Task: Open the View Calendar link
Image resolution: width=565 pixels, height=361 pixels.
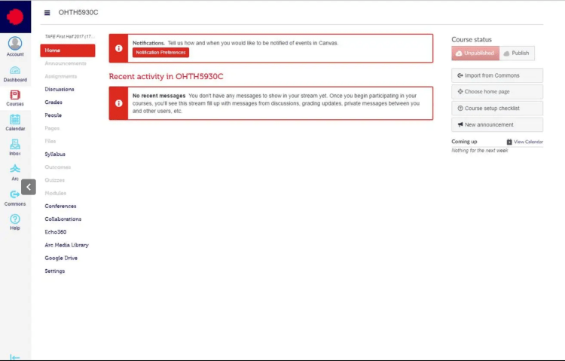Action: (524, 142)
